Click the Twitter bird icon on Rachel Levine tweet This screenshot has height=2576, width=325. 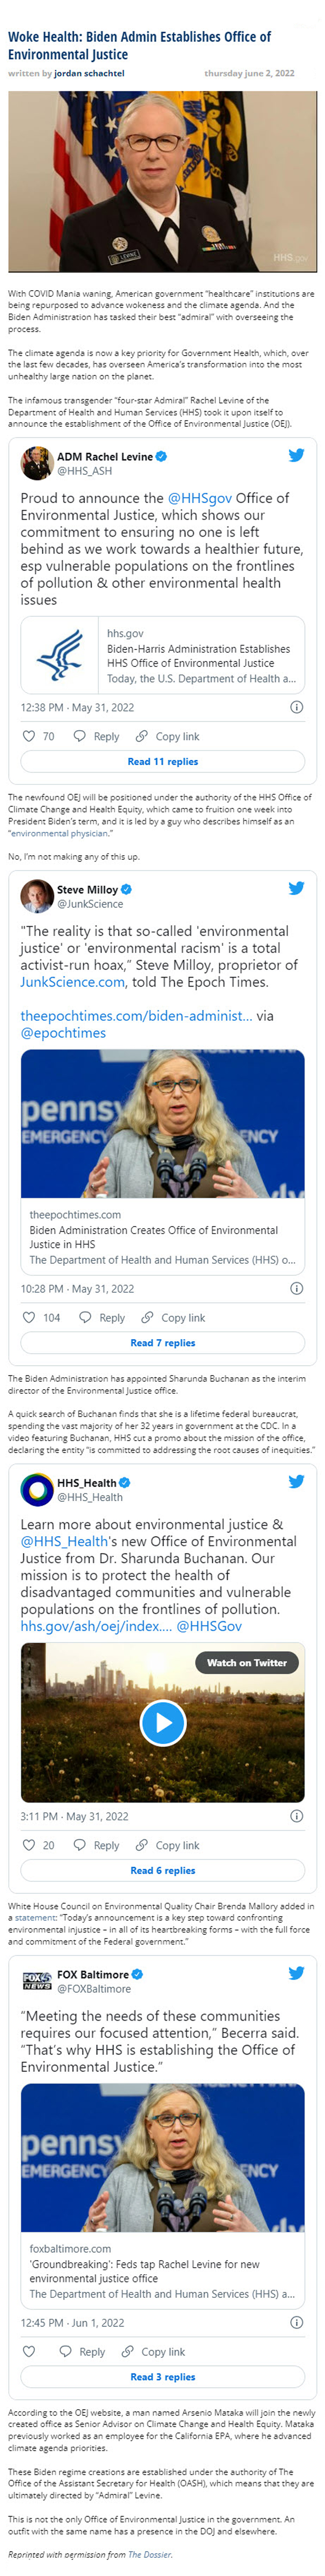click(296, 455)
